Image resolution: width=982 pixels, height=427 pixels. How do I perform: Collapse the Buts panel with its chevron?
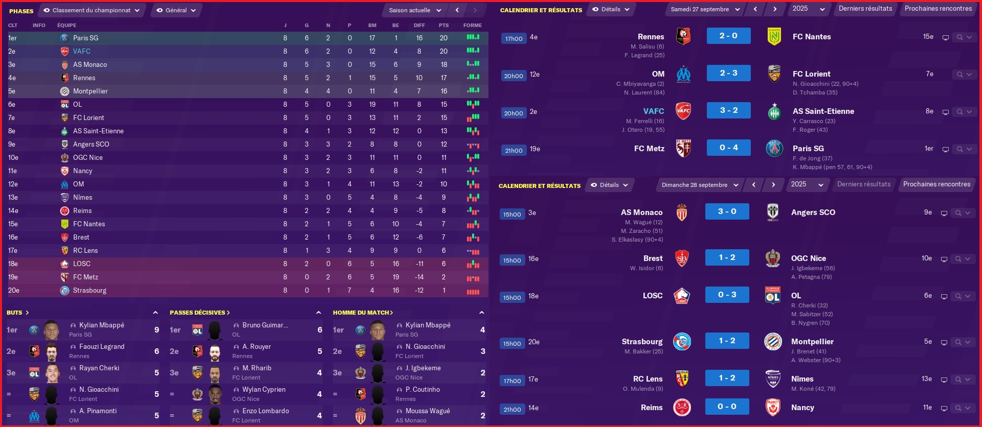coord(155,313)
